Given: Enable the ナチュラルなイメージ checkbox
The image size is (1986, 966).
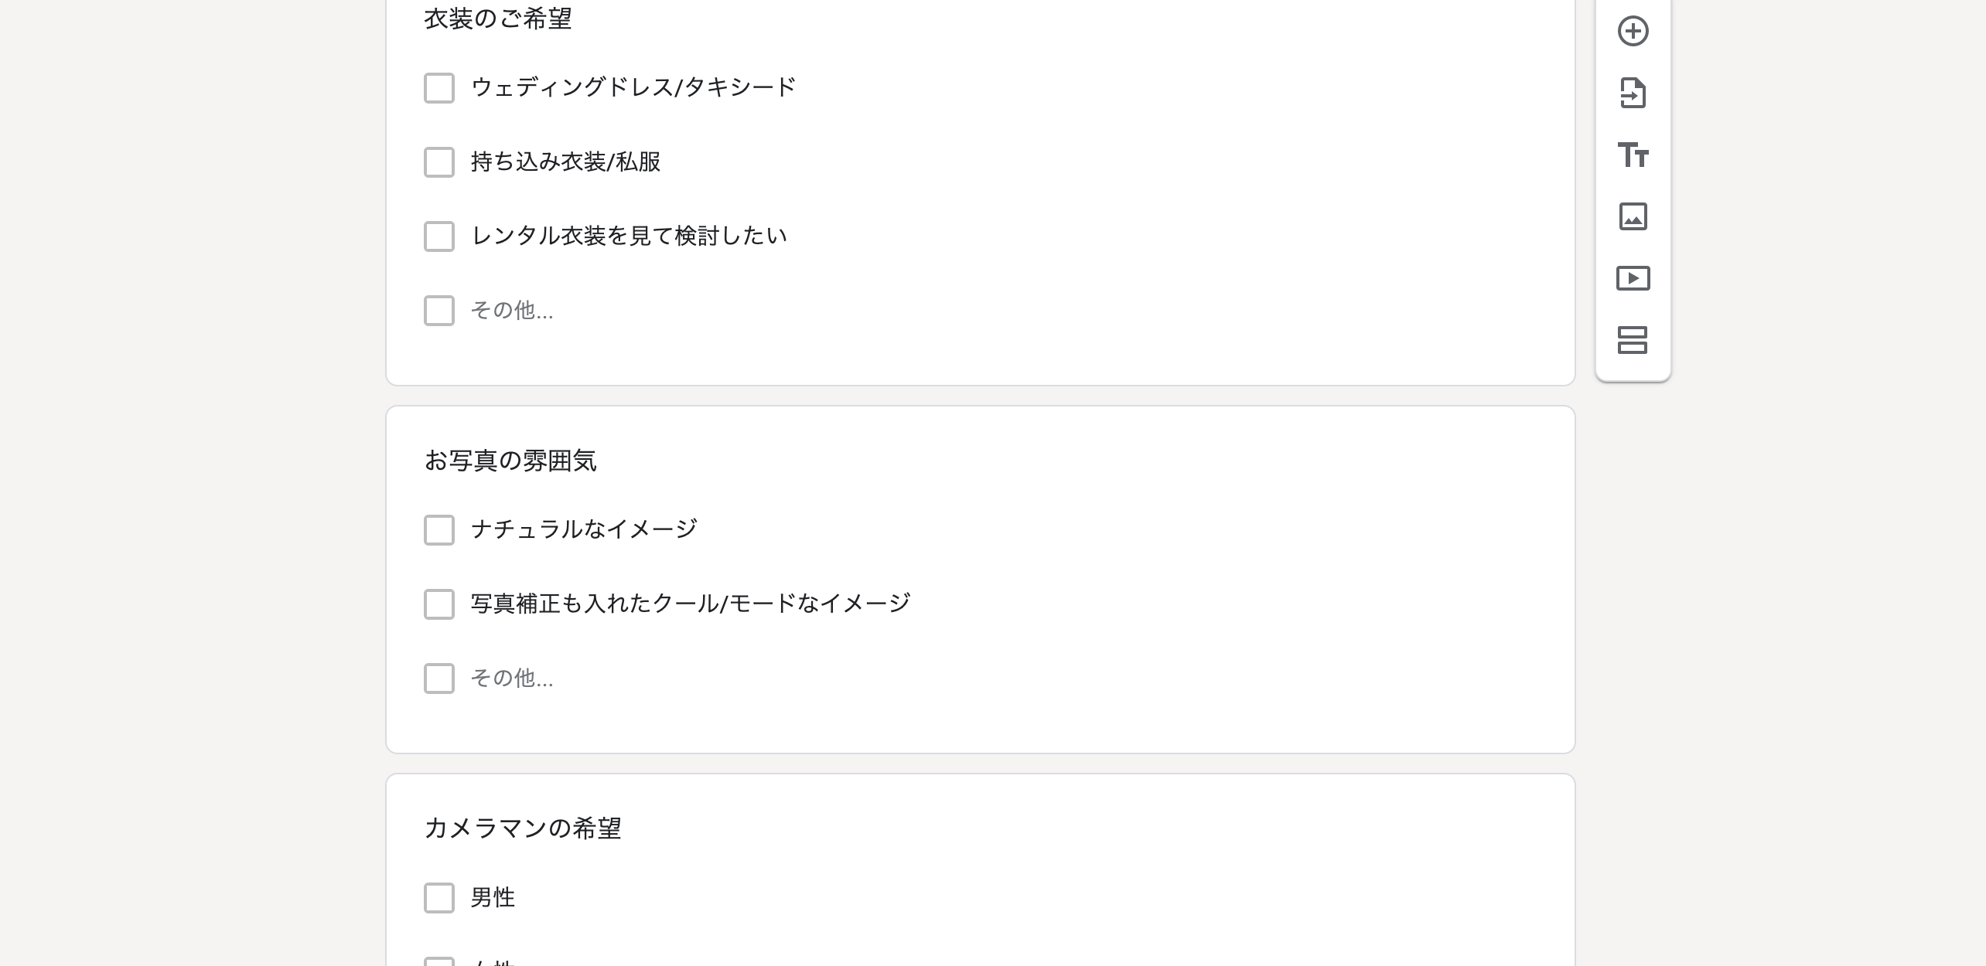Looking at the screenshot, I should tap(439, 530).
